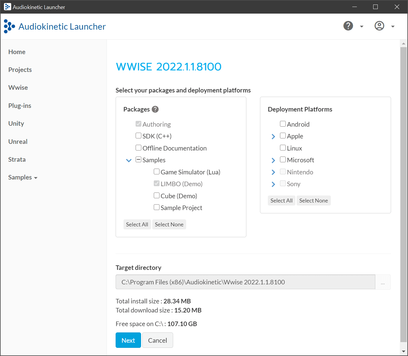
Task: Tick the Android deployment platform checkbox
Action: [283, 124]
